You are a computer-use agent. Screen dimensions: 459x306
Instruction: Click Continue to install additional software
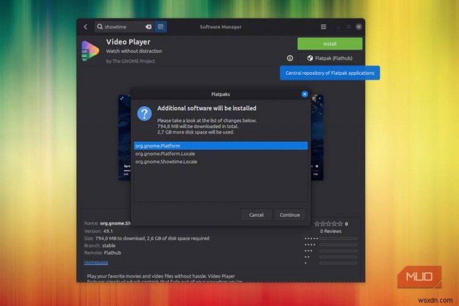tap(290, 215)
